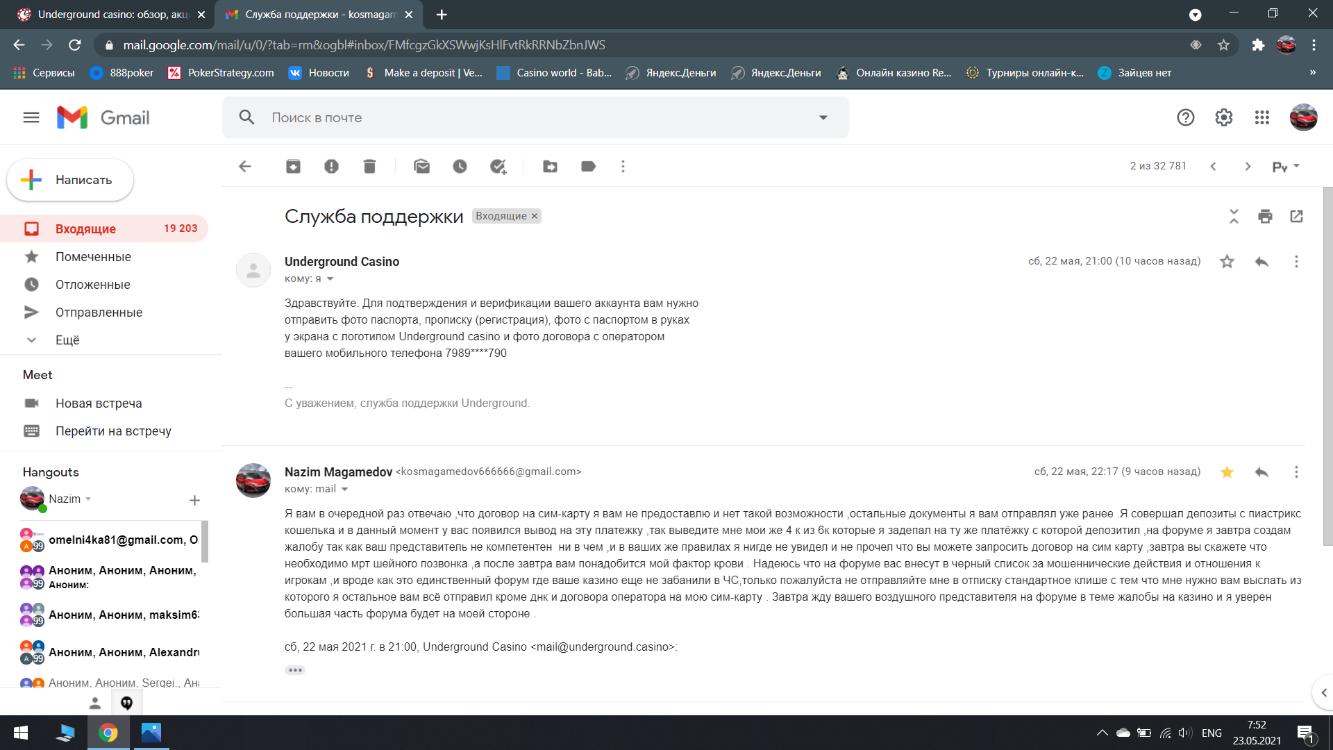Star the Underground Casino message

click(1227, 261)
